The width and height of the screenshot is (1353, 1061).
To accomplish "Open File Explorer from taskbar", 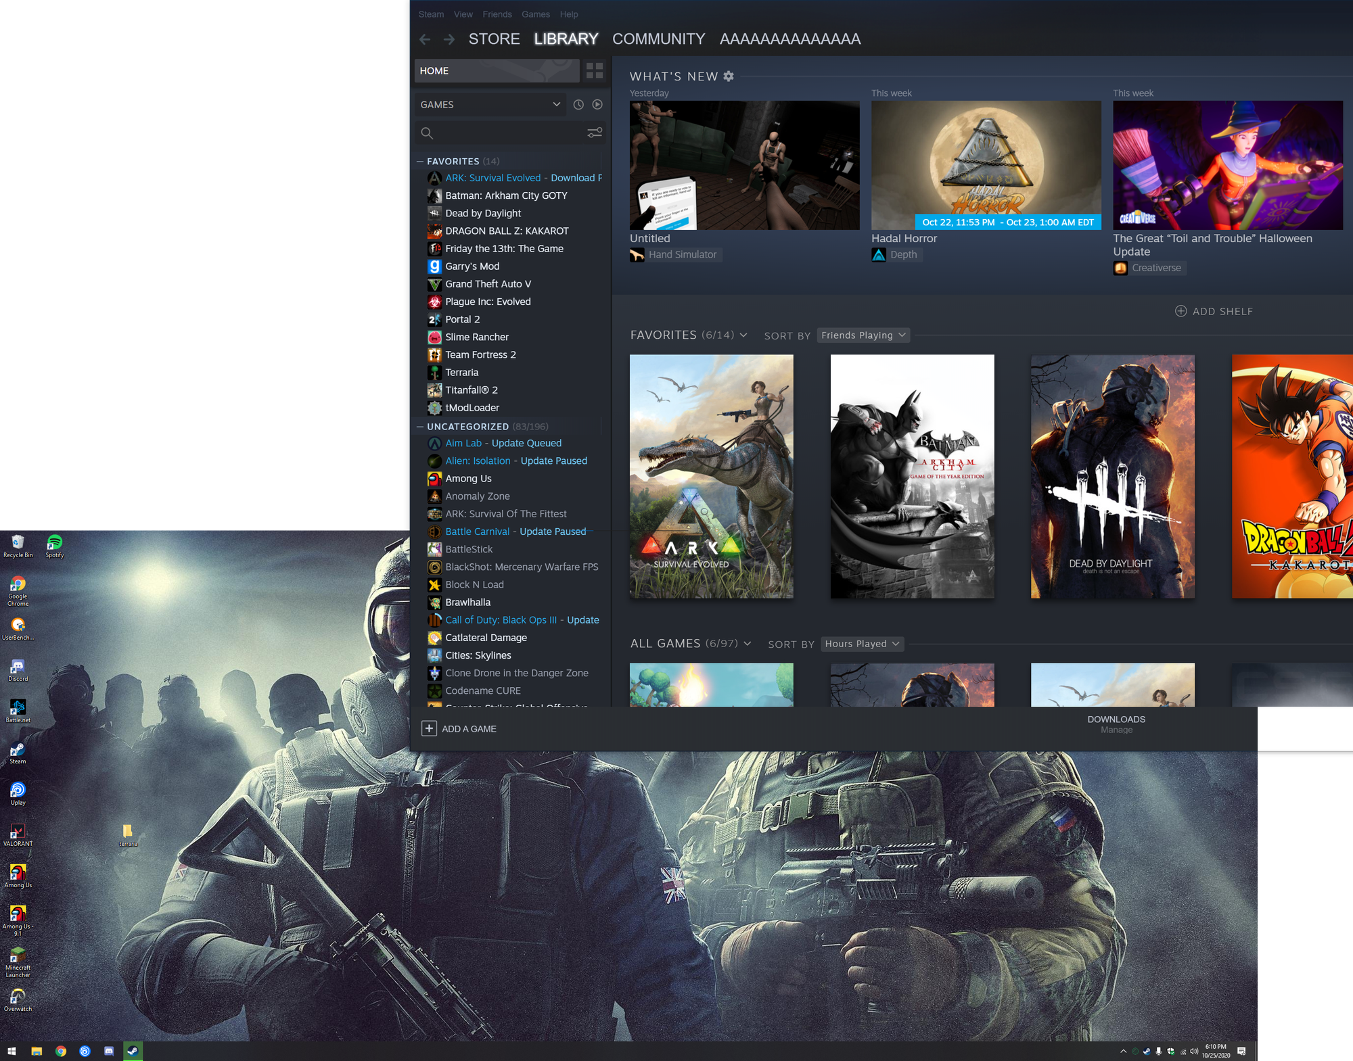I will (37, 1051).
